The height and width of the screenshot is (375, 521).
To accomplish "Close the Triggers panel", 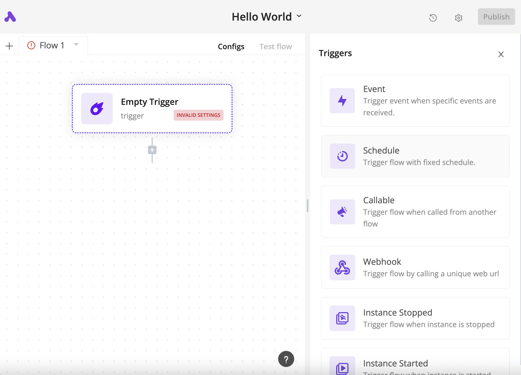I will pyautogui.click(x=501, y=54).
